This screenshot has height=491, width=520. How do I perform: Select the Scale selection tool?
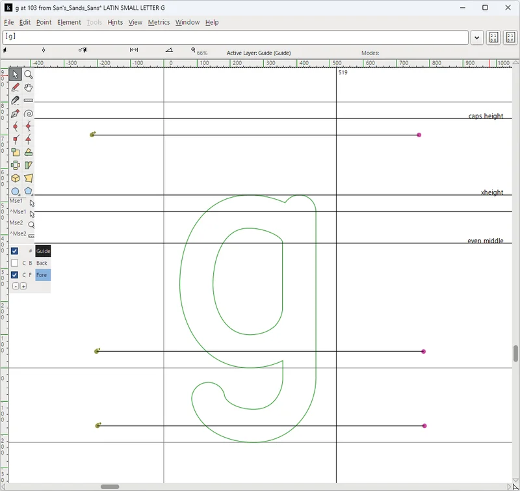point(15,152)
